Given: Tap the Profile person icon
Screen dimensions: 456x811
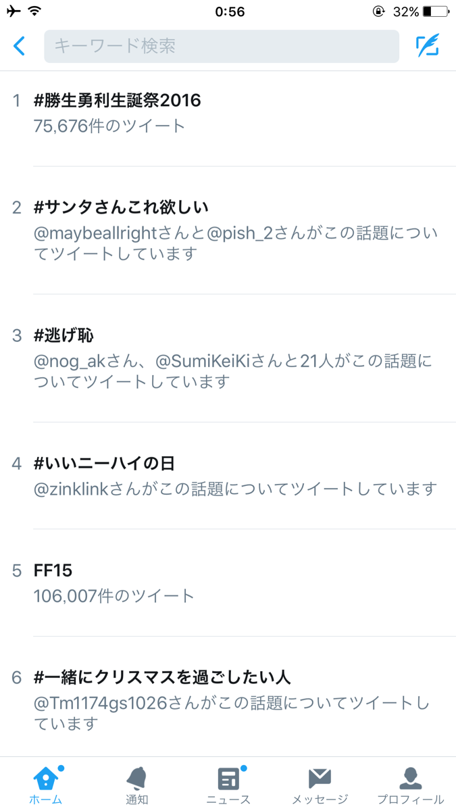Looking at the screenshot, I should [411, 779].
